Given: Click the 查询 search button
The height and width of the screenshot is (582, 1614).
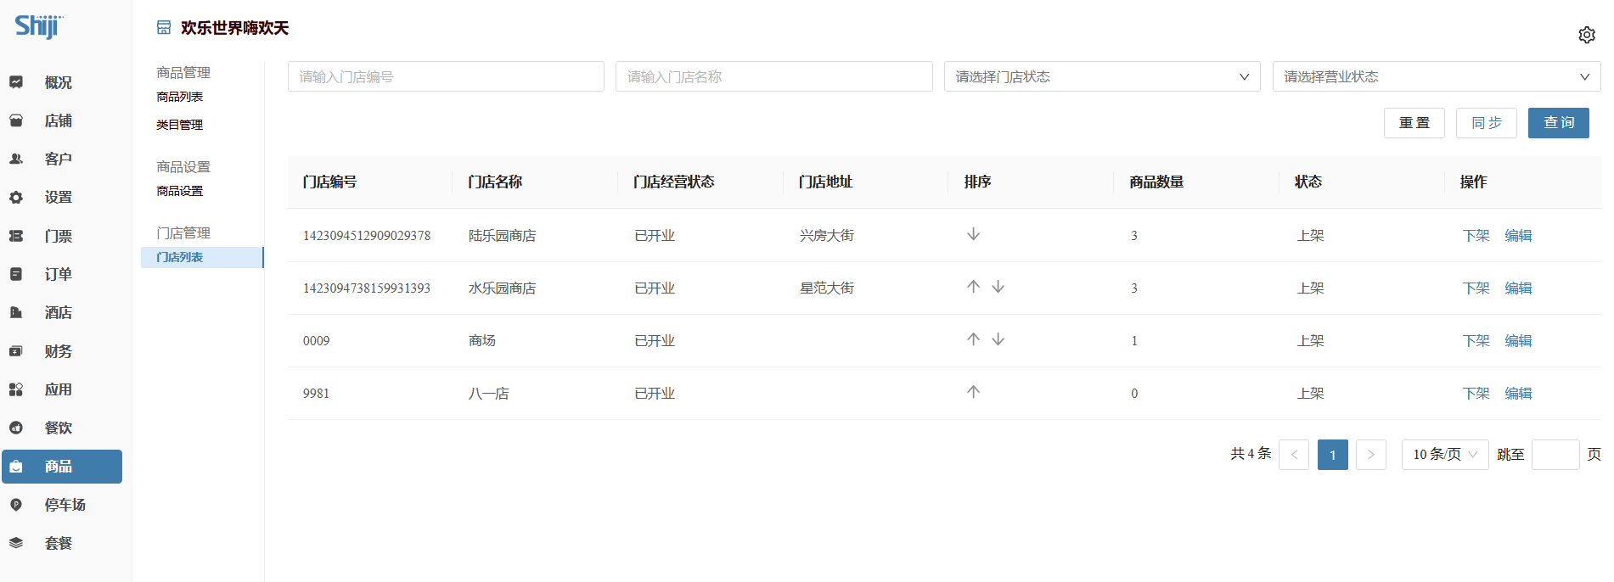Looking at the screenshot, I should 1558,123.
